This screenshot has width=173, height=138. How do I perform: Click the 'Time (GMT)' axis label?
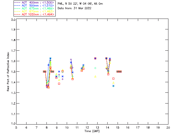coord(92,131)
